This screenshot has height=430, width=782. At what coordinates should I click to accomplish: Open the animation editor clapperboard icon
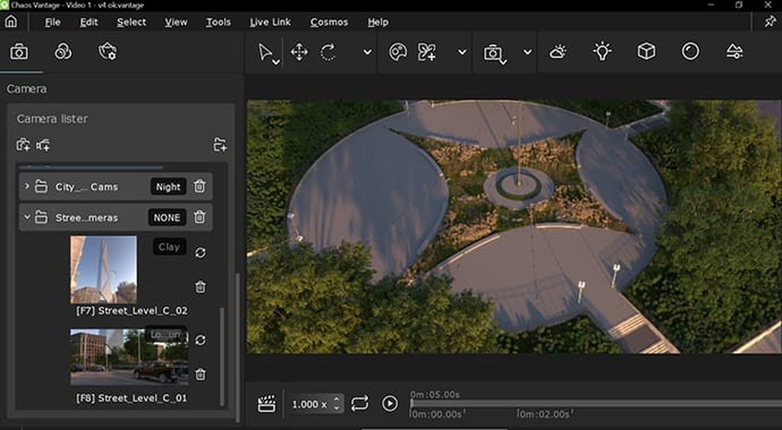coord(266,404)
